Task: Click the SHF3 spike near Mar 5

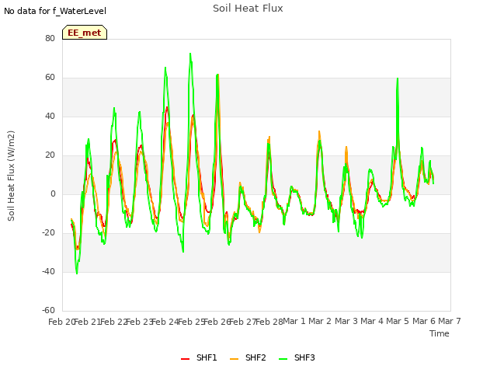Action: tap(398, 78)
